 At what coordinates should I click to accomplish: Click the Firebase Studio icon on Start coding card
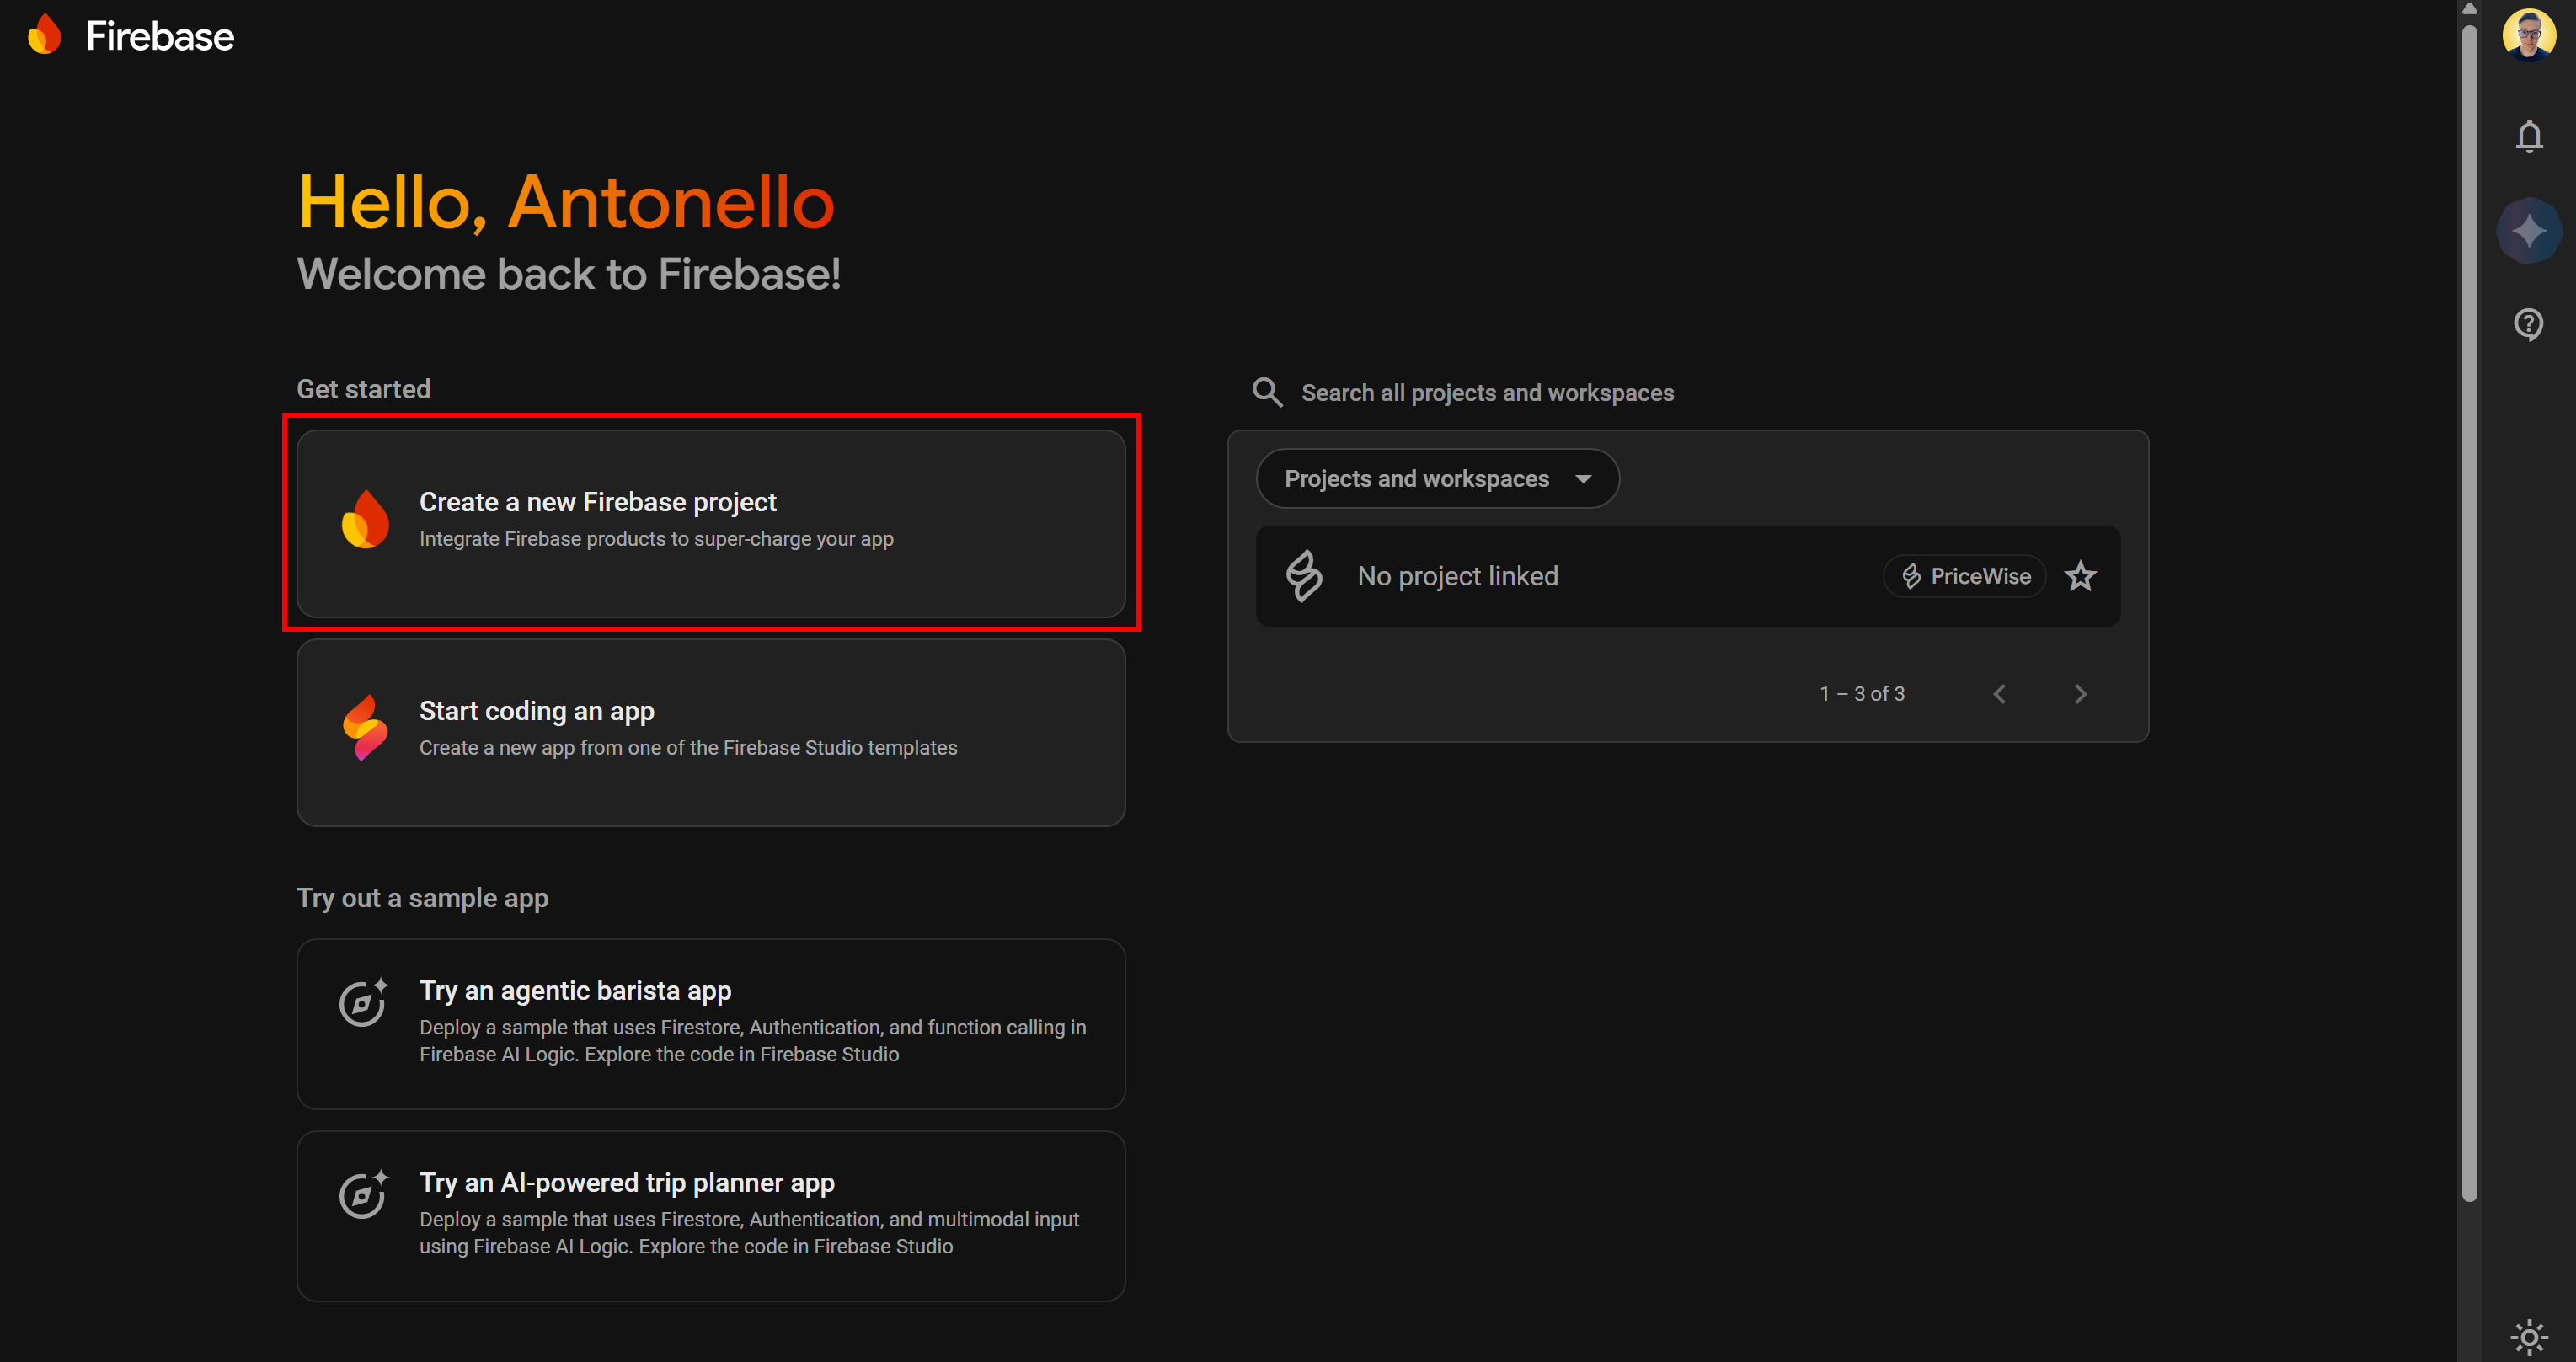tap(366, 727)
